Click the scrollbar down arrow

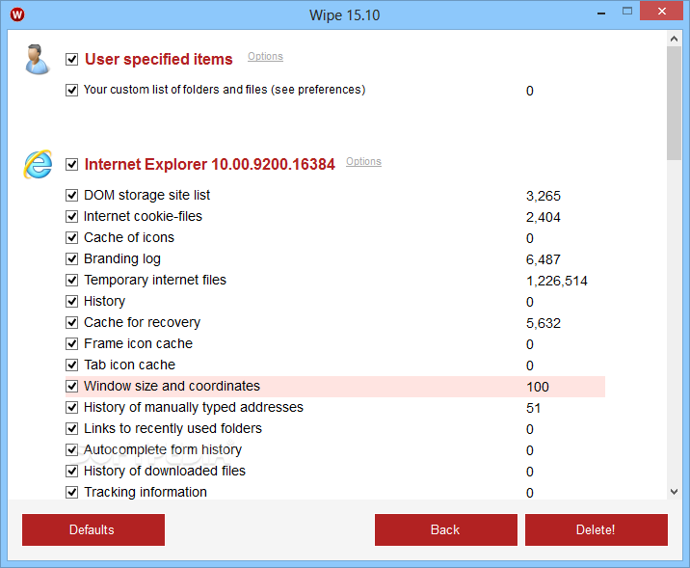click(x=674, y=492)
